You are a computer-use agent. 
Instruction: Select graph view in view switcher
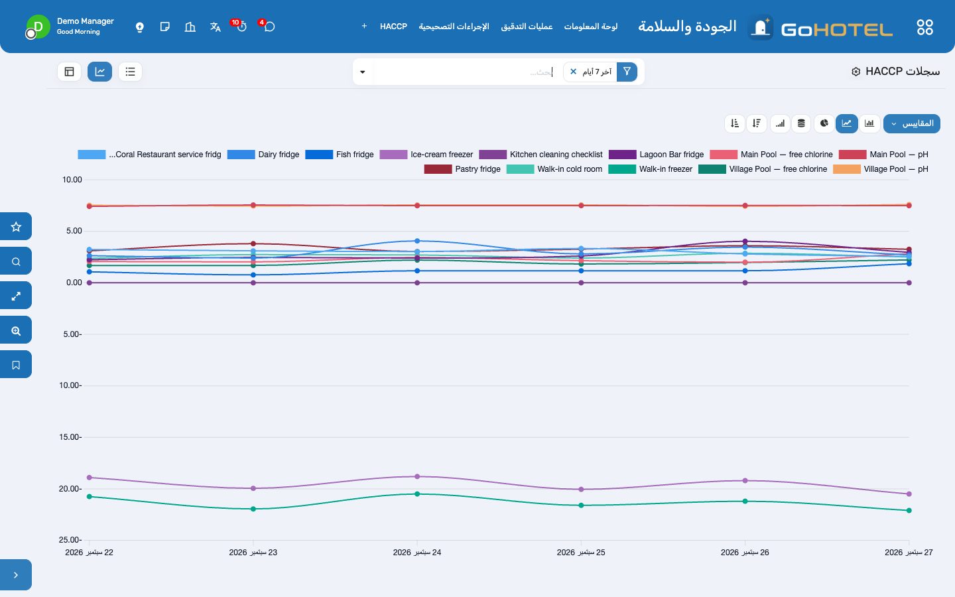(99, 72)
